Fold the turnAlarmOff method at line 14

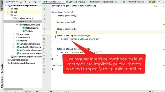click(x=51, y=49)
